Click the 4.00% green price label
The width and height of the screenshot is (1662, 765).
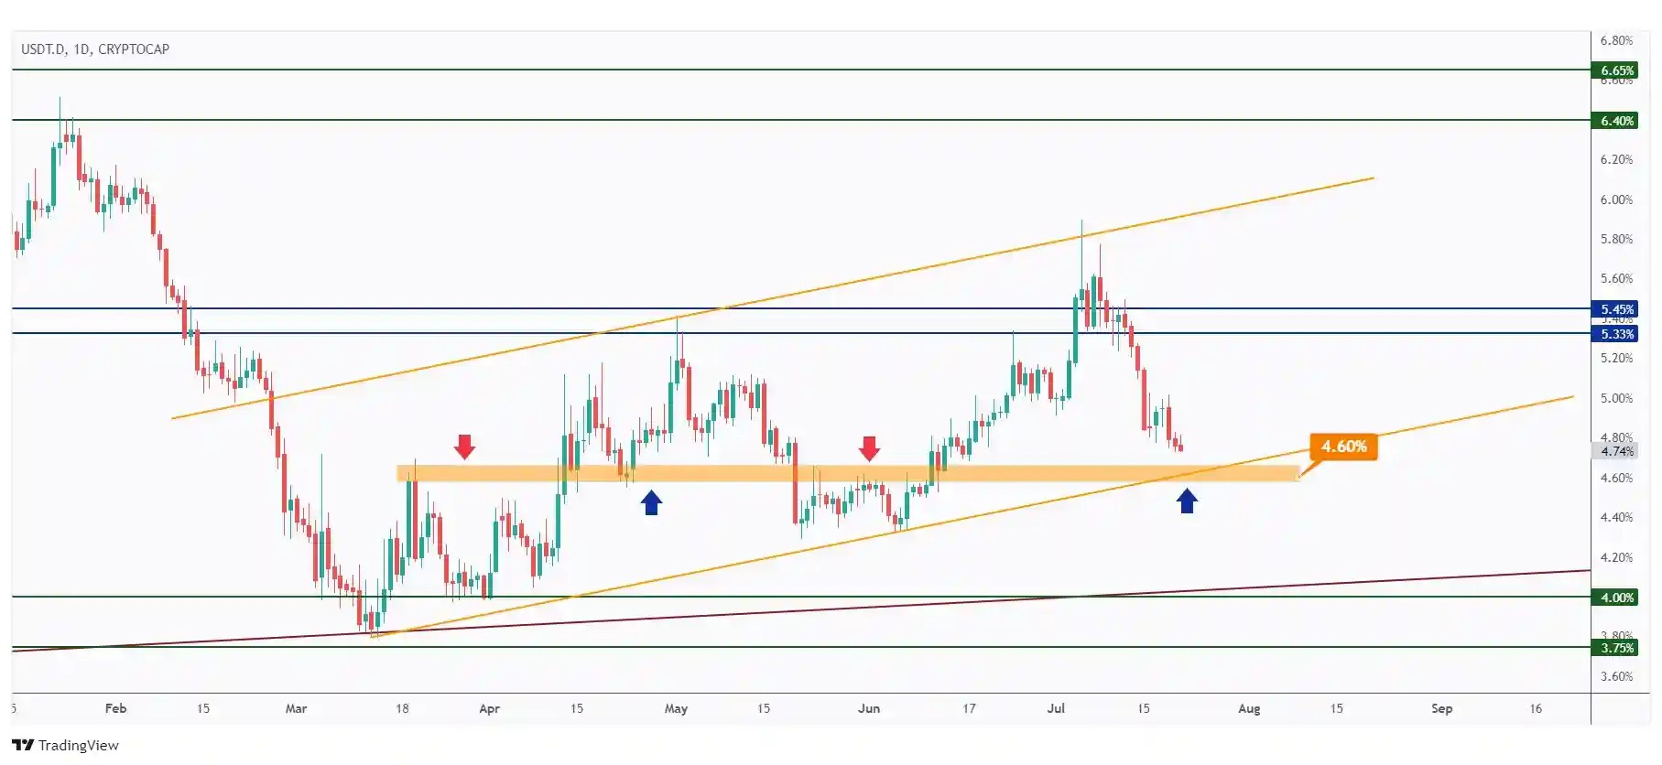tap(1616, 598)
